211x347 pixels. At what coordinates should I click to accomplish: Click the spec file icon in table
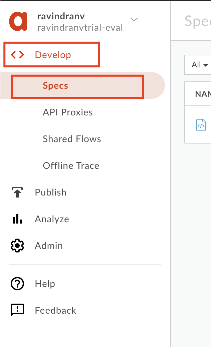tap(201, 125)
